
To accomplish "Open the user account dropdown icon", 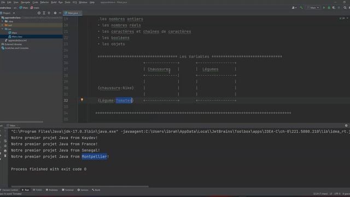I will 294,8.
